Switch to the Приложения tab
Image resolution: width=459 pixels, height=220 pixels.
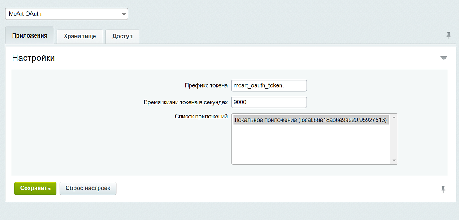click(30, 36)
